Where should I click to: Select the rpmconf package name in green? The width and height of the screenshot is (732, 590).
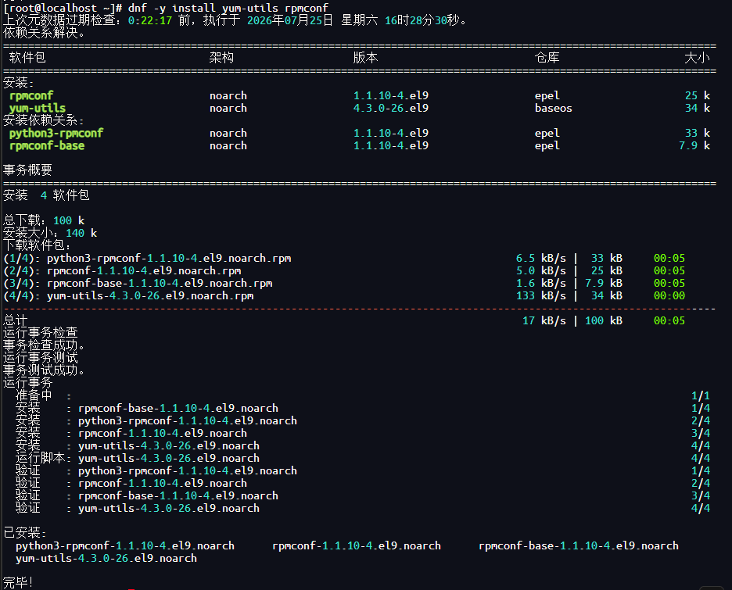coord(31,95)
